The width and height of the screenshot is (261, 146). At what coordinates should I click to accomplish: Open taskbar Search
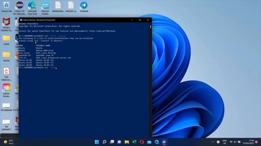(104, 142)
